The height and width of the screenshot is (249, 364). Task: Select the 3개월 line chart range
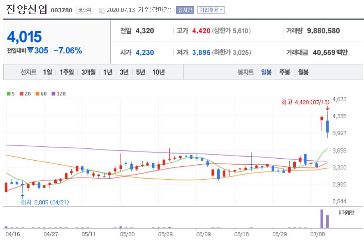coord(88,72)
